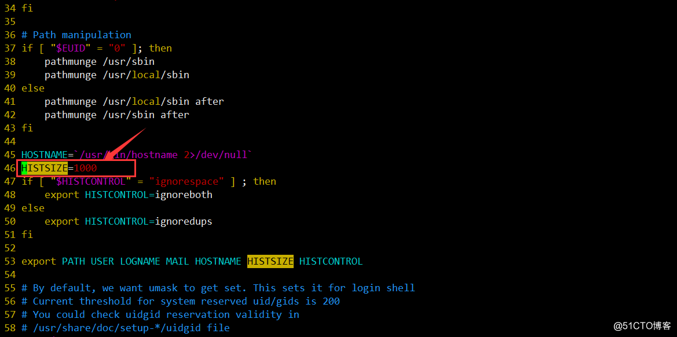Select the highlighted HISTSIZE on line 53
The width and height of the screenshot is (677, 337).
tap(270, 261)
